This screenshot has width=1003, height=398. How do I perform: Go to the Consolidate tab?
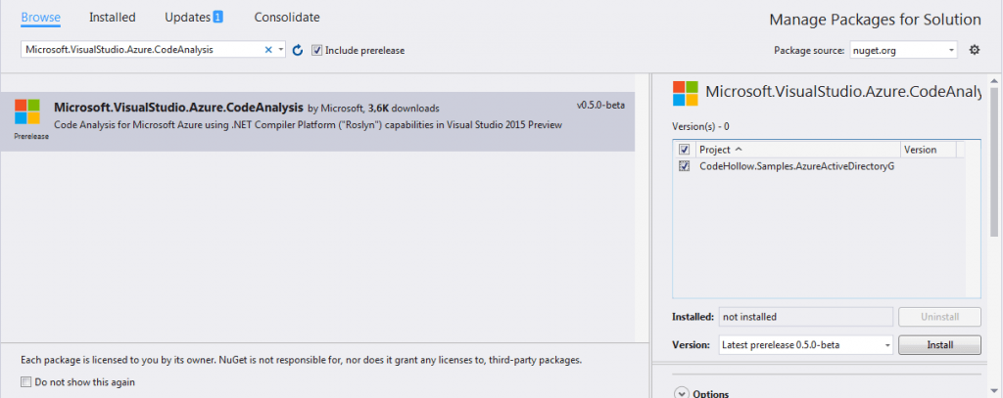(287, 18)
